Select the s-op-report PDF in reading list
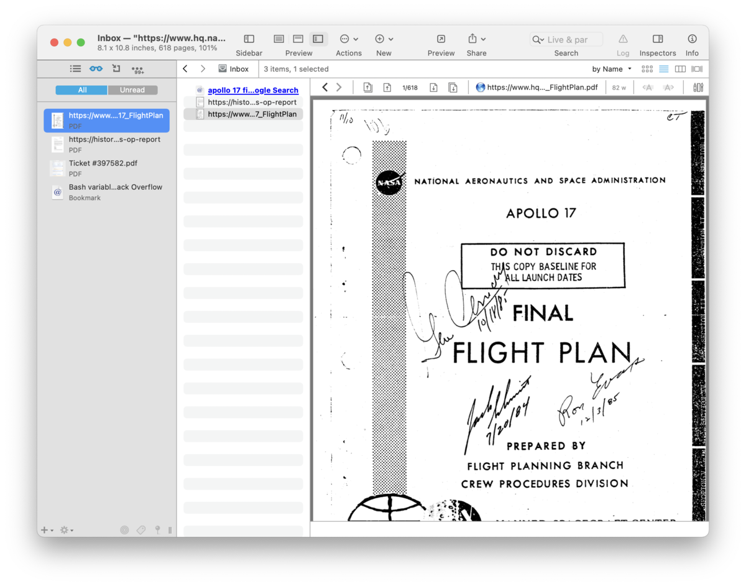Viewport: 746px width, 586px height. click(106, 144)
